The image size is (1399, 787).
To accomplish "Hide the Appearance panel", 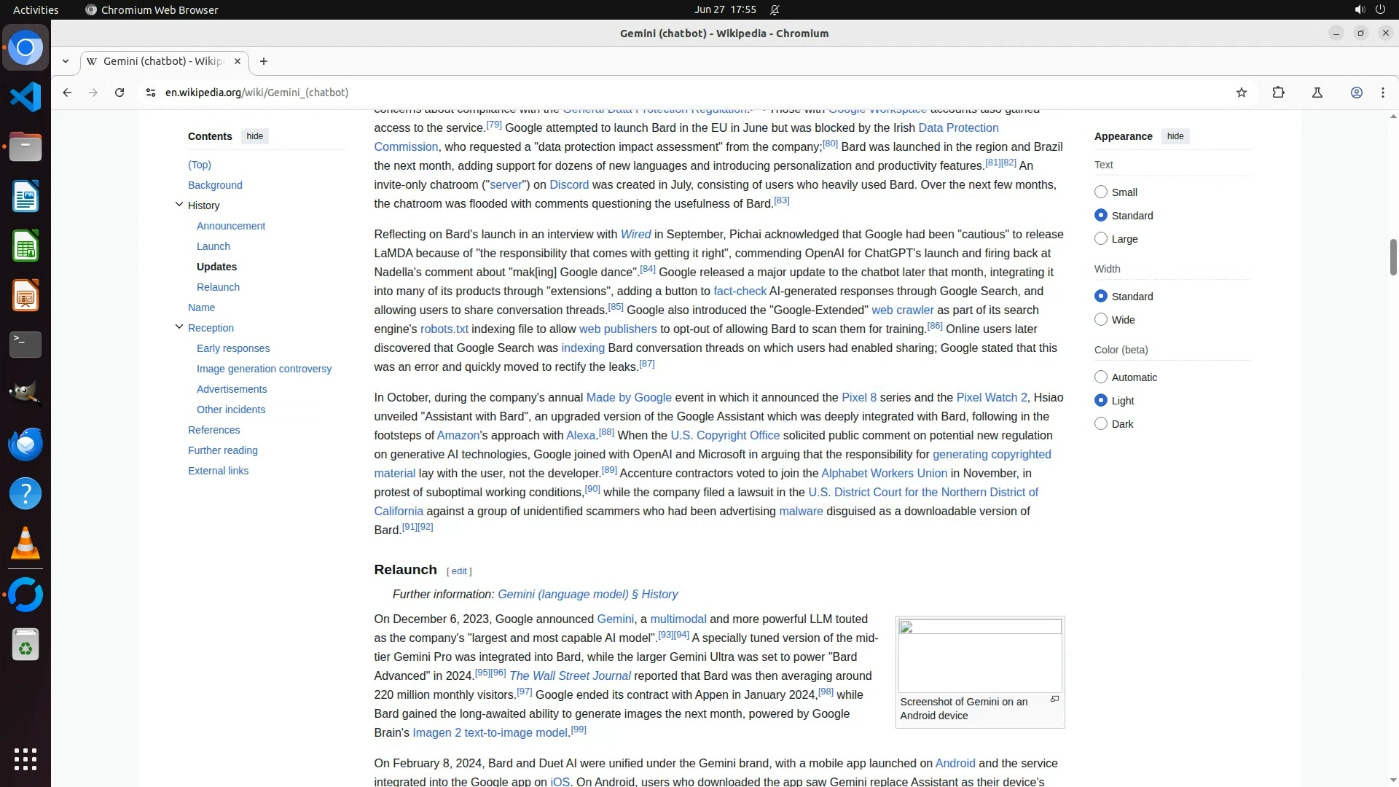I will click(1175, 136).
